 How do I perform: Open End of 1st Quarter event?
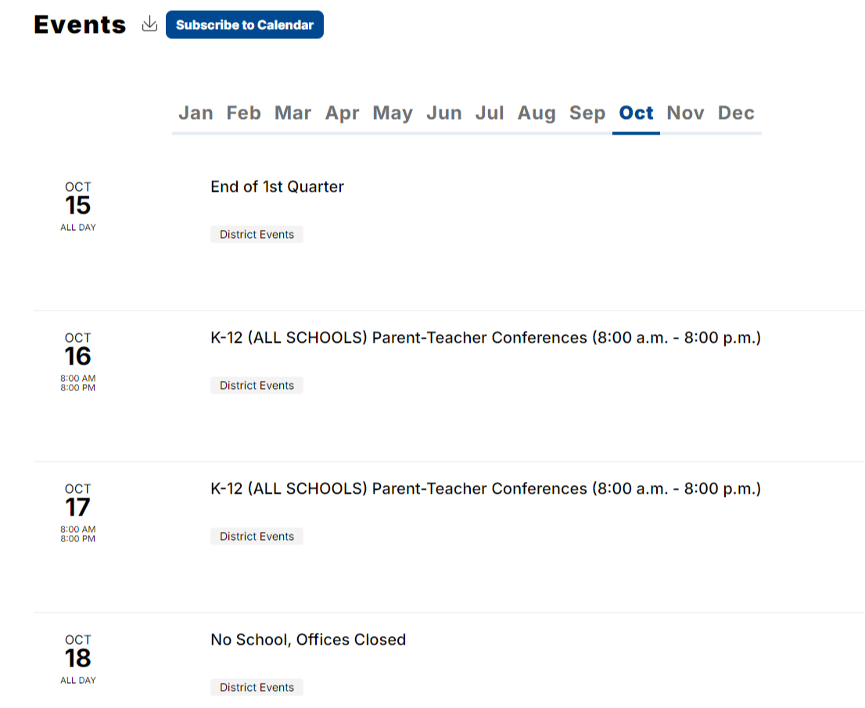277,186
